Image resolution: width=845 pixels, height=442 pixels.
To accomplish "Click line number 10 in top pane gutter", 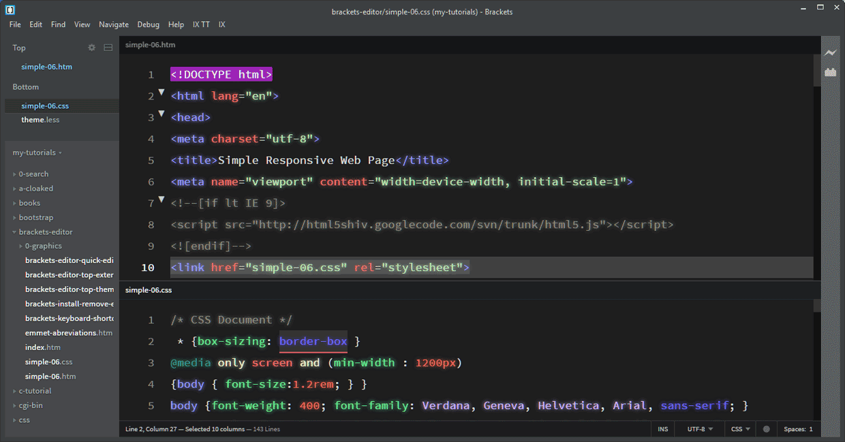I will [148, 267].
